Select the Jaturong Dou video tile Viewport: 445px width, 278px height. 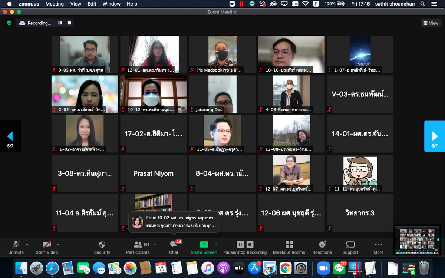[222, 94]
